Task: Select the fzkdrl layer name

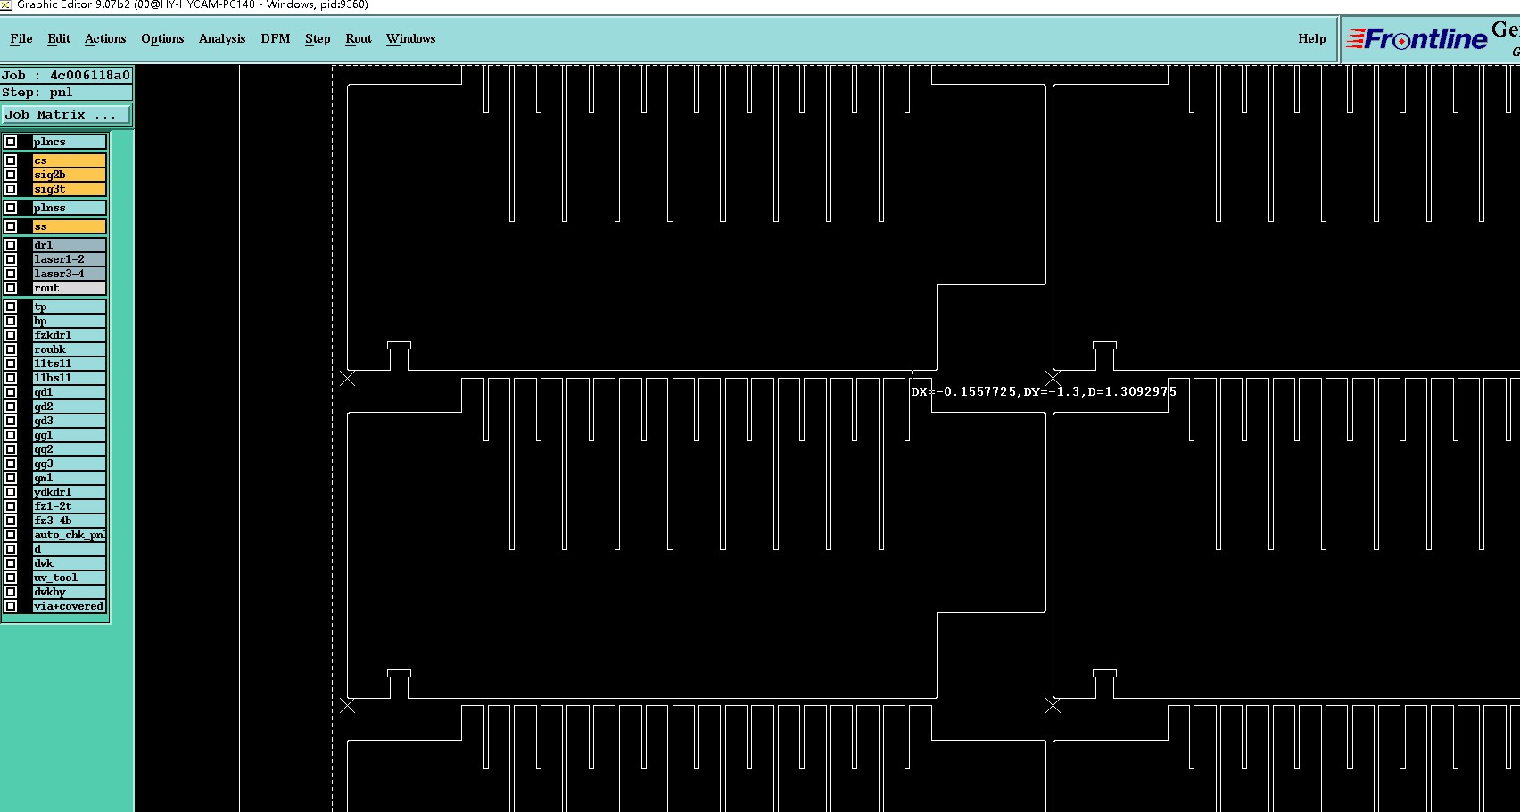Action: click(70, 335)
